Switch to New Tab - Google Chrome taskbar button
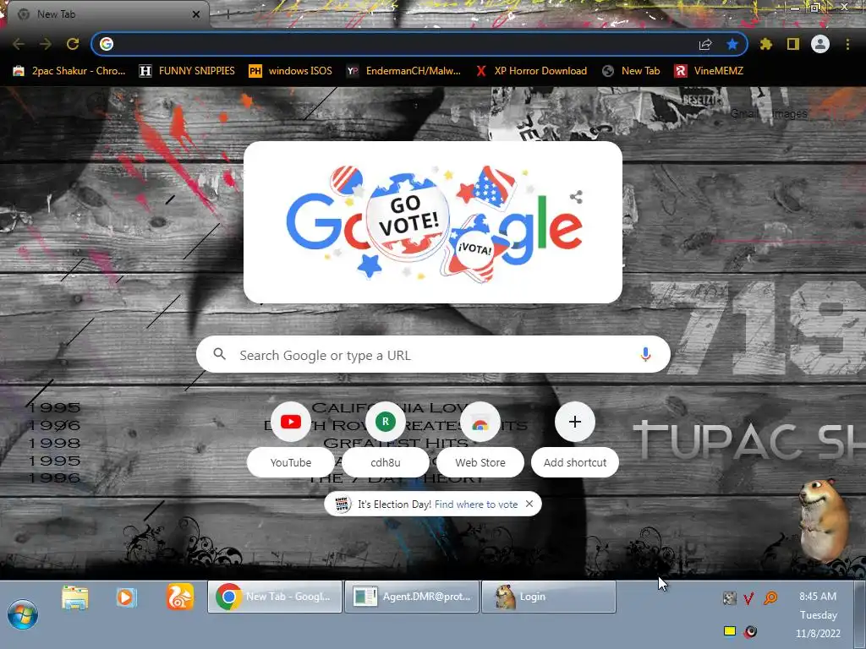The width and height of the screenshot is (866, 649). point(275,597)
